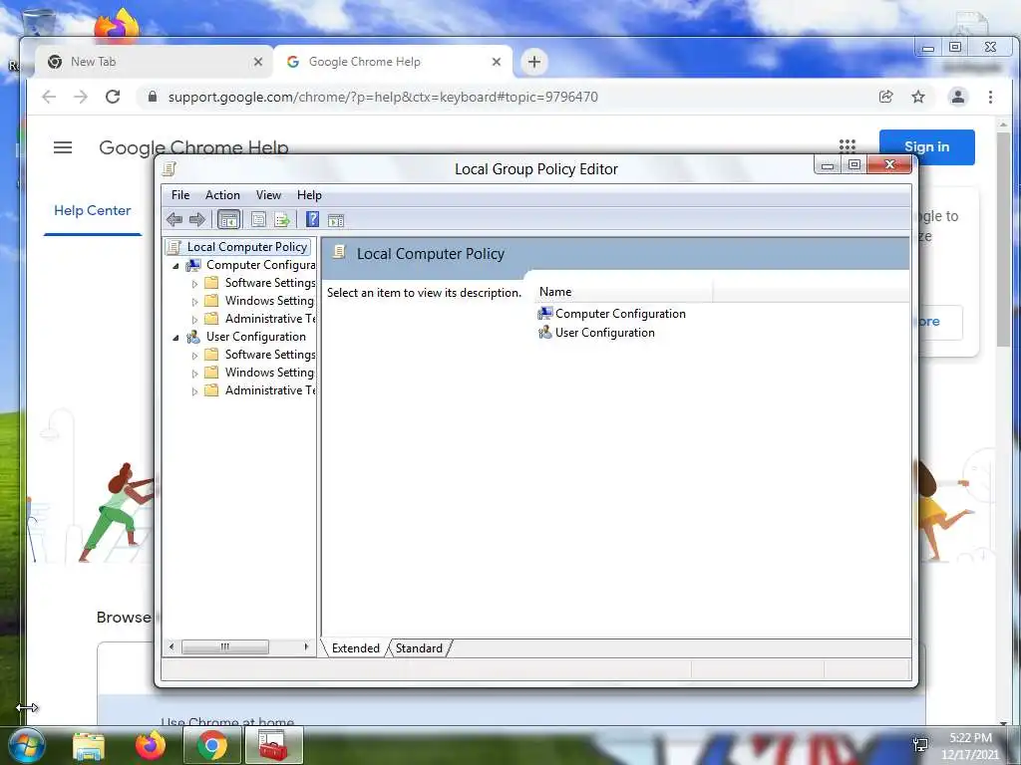This screenshot has width=1021, height=765.
Task: Open the Google apps grid icon
Action: 848,146
